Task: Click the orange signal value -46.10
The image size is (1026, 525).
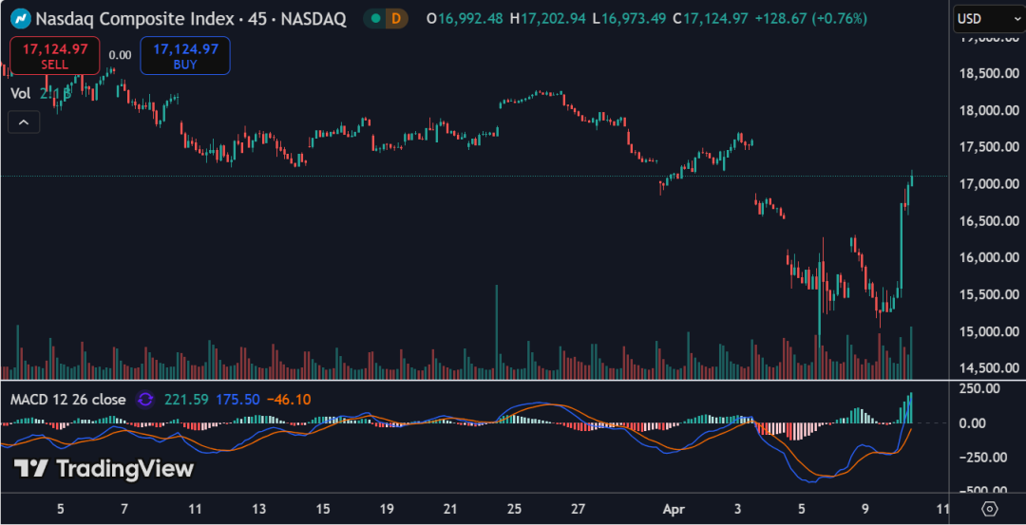Action: coord(289,399)
